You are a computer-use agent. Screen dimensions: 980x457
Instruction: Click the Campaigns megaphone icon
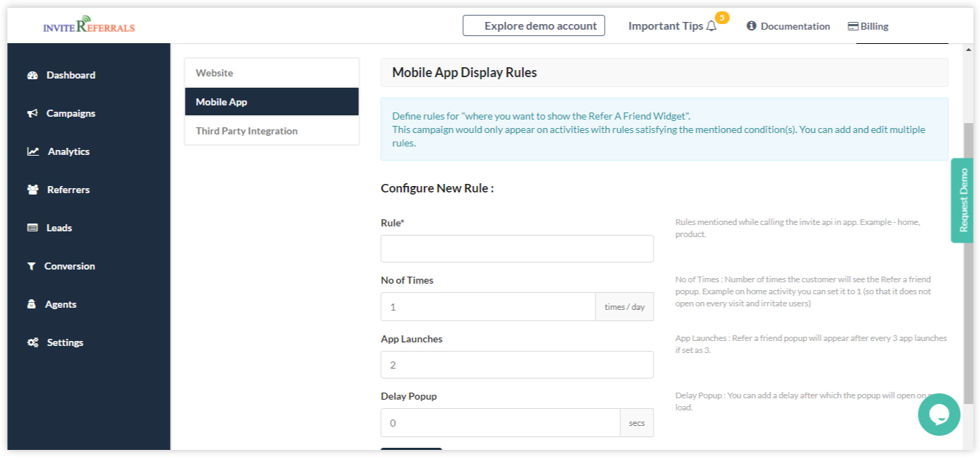(x=33, y=113)
